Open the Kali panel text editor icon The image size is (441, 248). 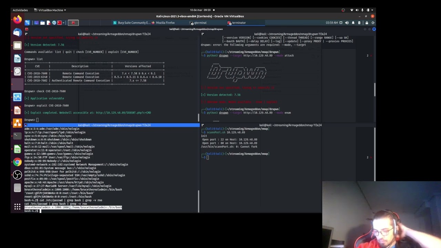pyautogui.click(x=48, y=23)
